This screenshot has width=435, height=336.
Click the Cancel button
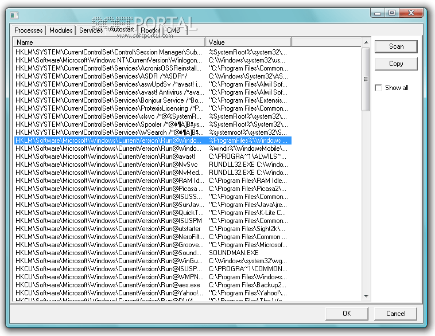395,314
